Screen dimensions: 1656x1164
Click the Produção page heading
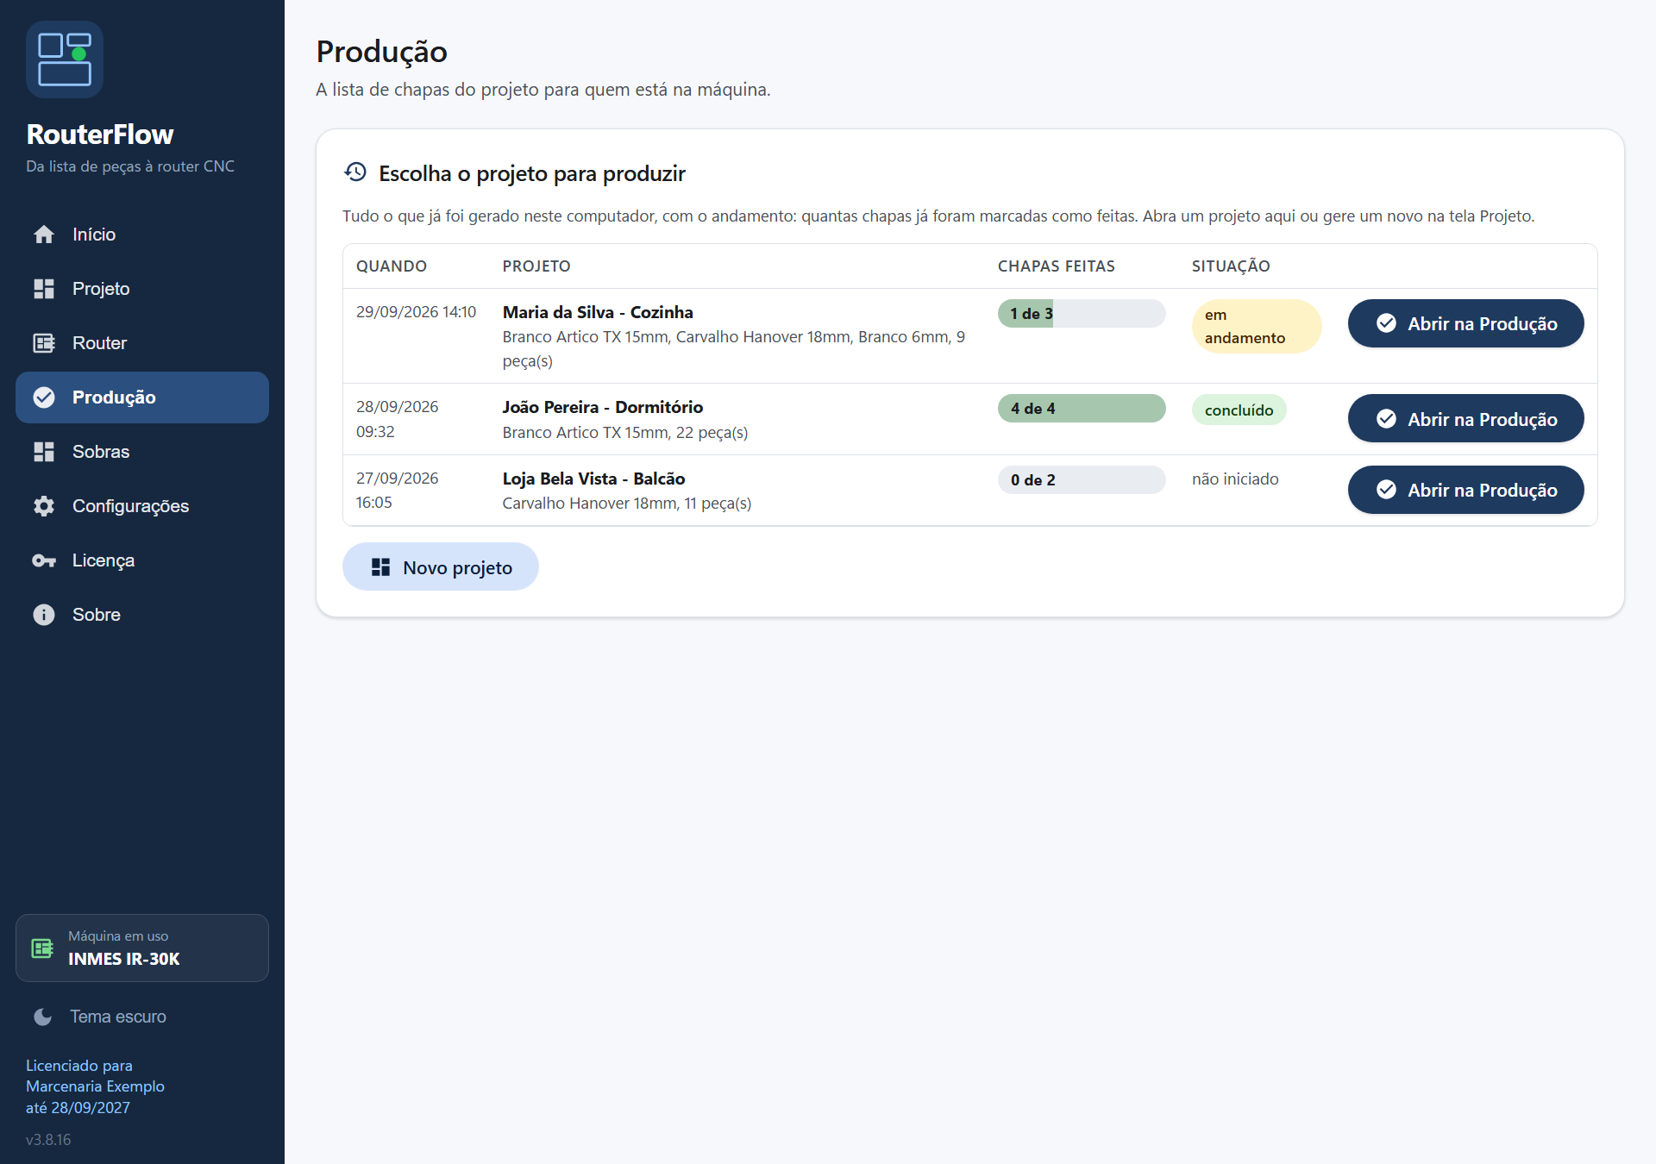click(x=381, y=52)
